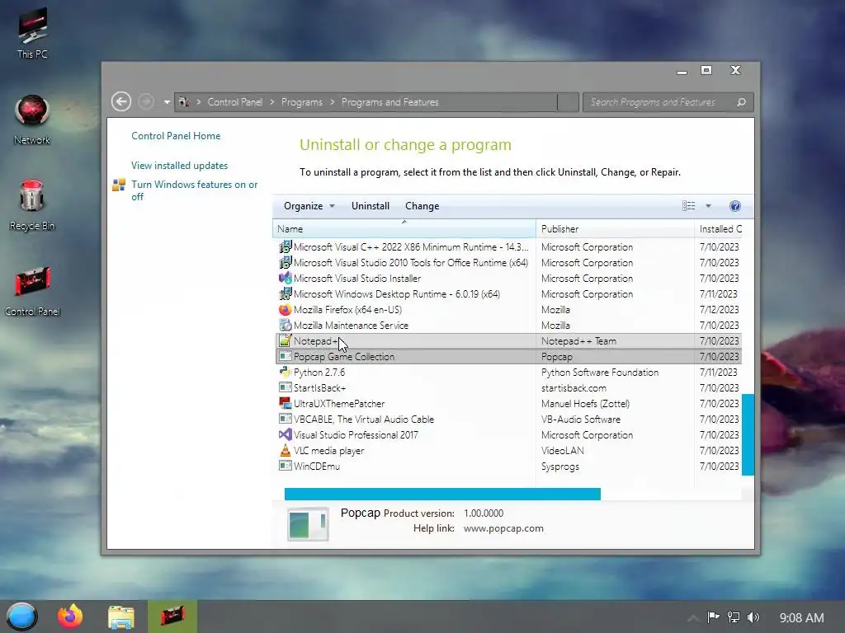Click Microsoft Visual Studio Installer icon
The image size is (845, 633).
(285, 279)
